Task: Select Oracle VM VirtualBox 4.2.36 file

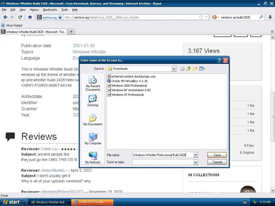Action: [128, 81]
